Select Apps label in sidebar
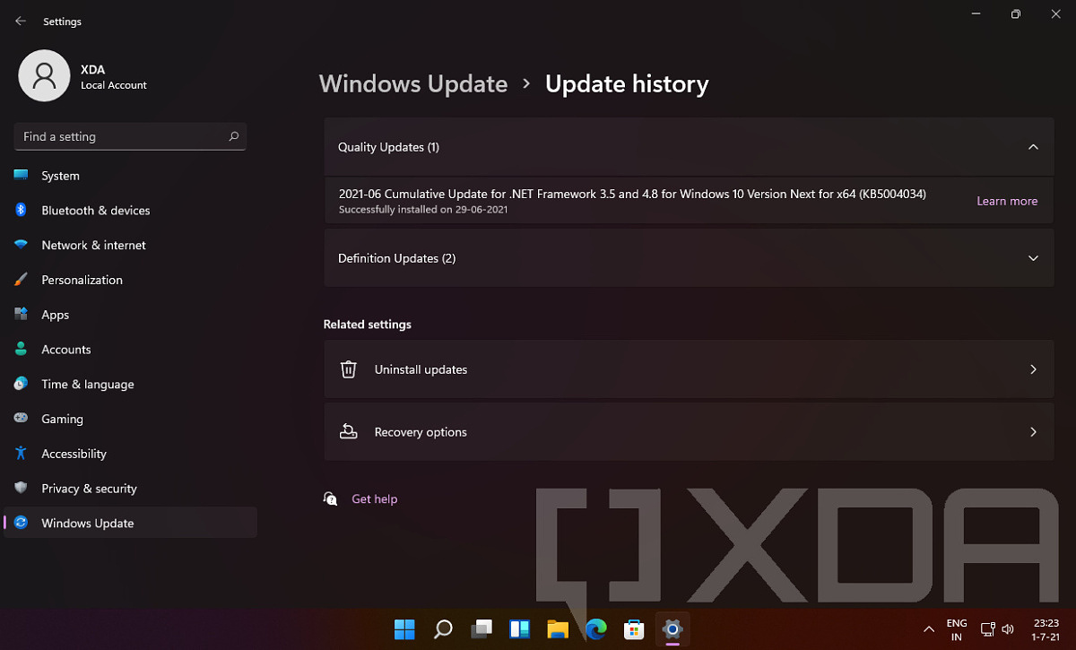 (55, 315)
